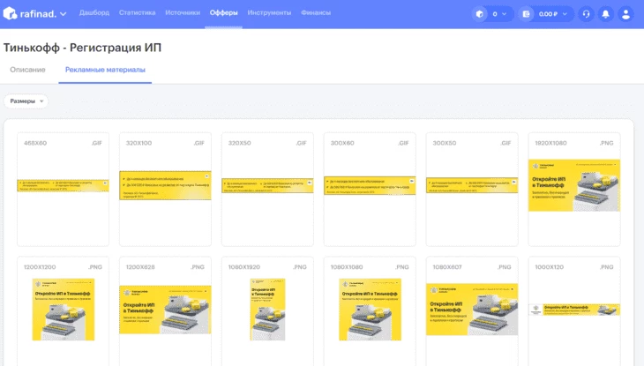
Task: Click the 1000X120 size label
Action: pyautogui.click(x=550, y=267)
